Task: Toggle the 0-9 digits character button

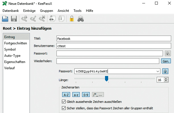Action: tap(86, 95)
